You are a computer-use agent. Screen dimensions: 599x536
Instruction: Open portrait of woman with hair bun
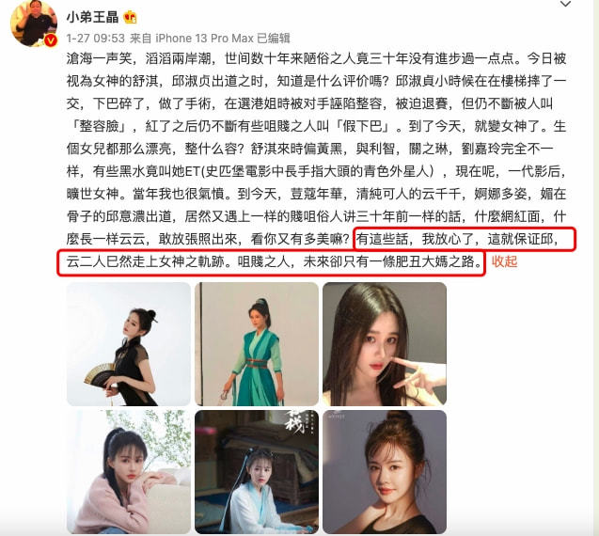pos(385,472)
